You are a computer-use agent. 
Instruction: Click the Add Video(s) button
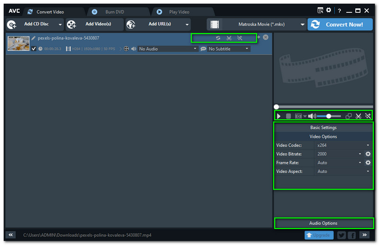(x=94, y=25)
